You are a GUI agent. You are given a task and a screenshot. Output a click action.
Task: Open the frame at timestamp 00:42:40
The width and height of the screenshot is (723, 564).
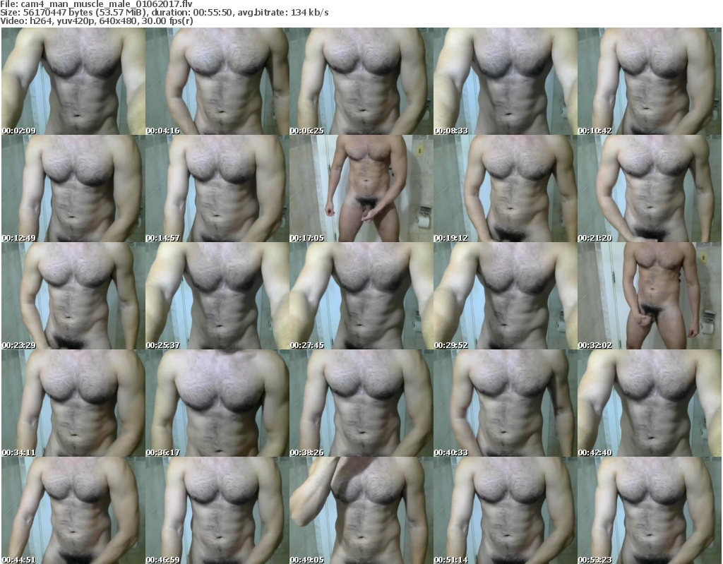650,404
